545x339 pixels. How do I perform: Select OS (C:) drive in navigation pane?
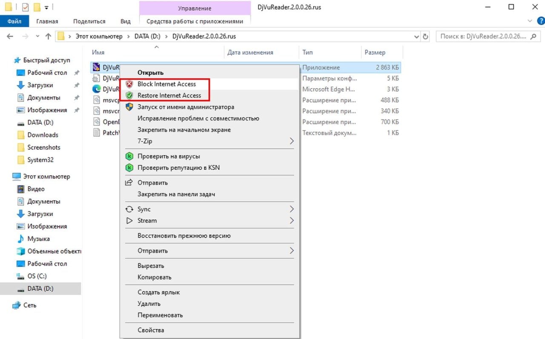(x=37, y=276)
